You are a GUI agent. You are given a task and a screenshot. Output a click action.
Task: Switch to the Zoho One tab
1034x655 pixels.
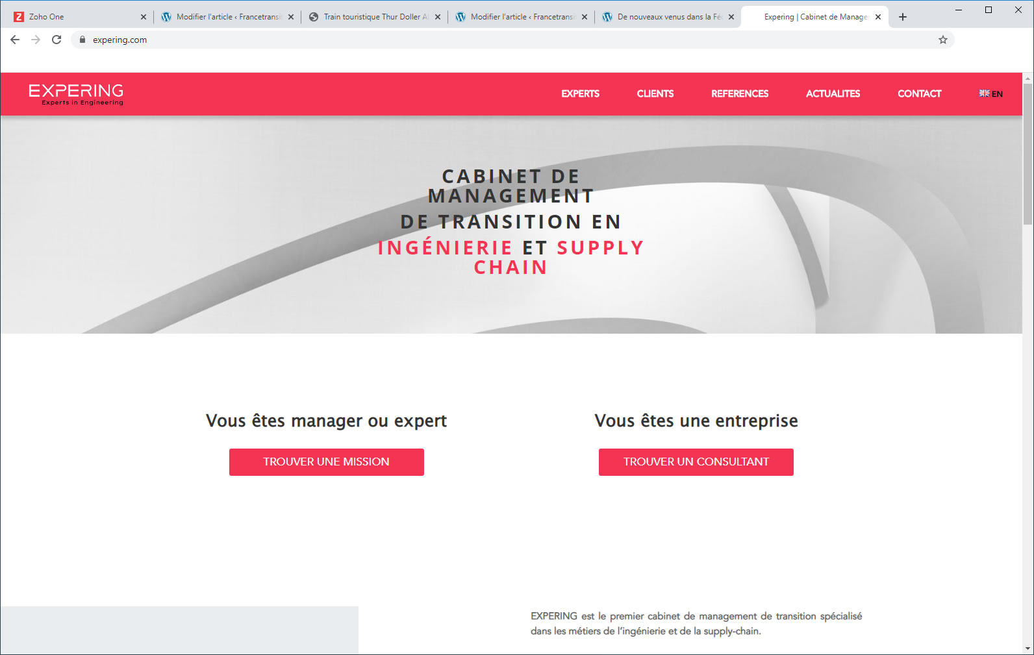pyautogui.click(x=71, y=17)
